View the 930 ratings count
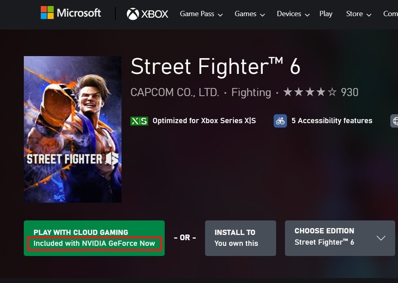This screenshot has height=283, width=398. pyautogui.click(x=350, y=92)
